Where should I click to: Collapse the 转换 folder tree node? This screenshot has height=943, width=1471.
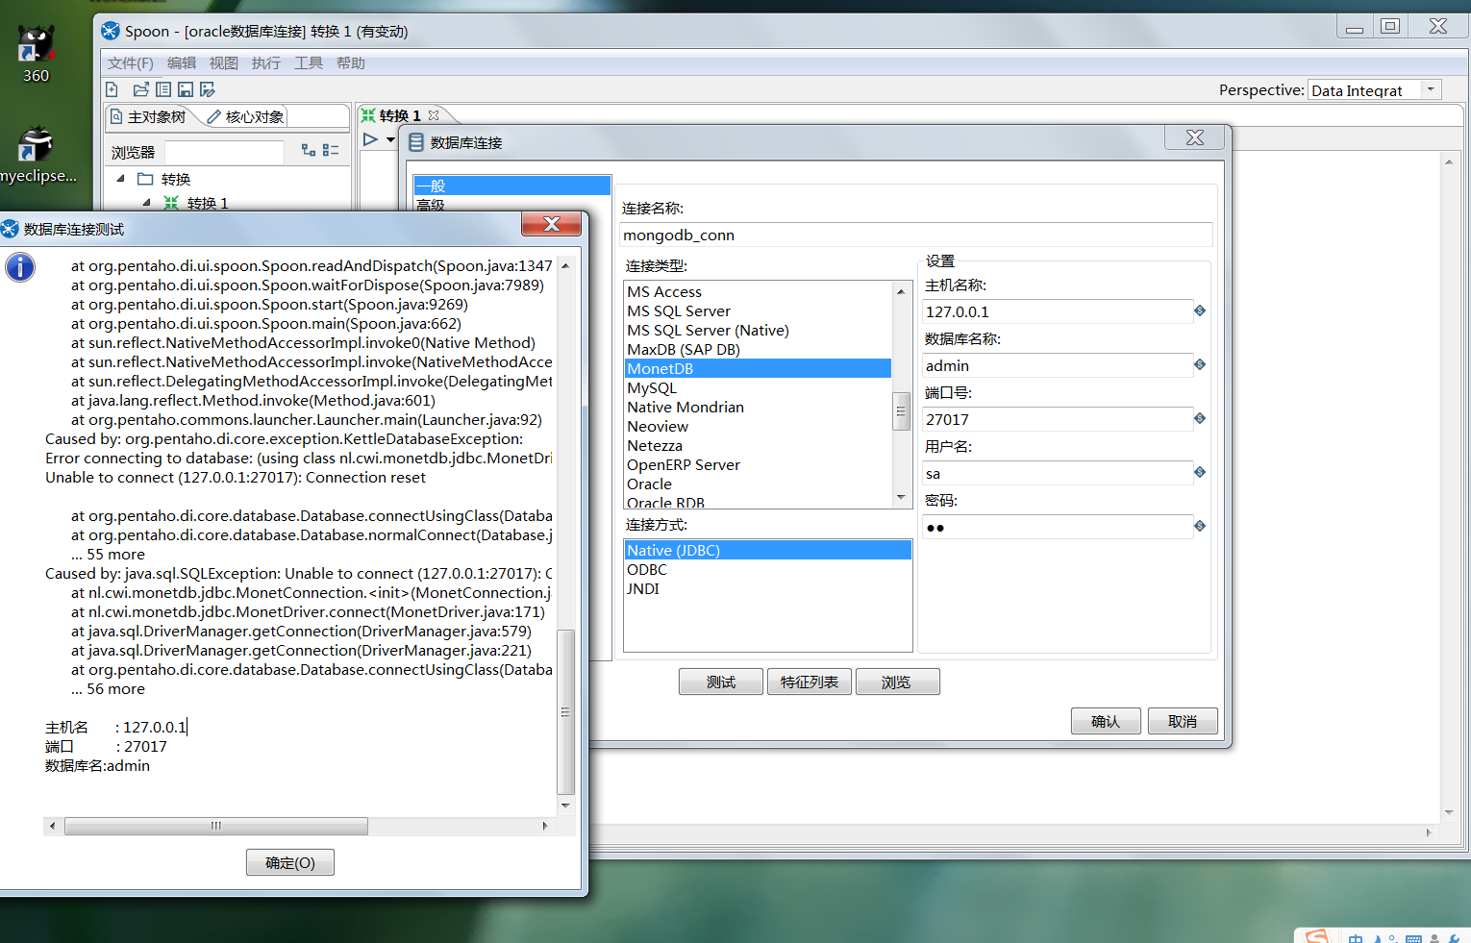[120, 179]
